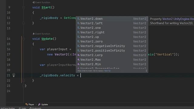The height and width of the screenshot is (109, 194).
Task: Click the _rigidbody field on line 11
Action: coord(49,18)
